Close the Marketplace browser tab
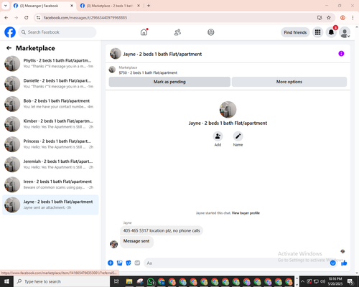This screenshot has width=359, height=287. pos(139,6)
